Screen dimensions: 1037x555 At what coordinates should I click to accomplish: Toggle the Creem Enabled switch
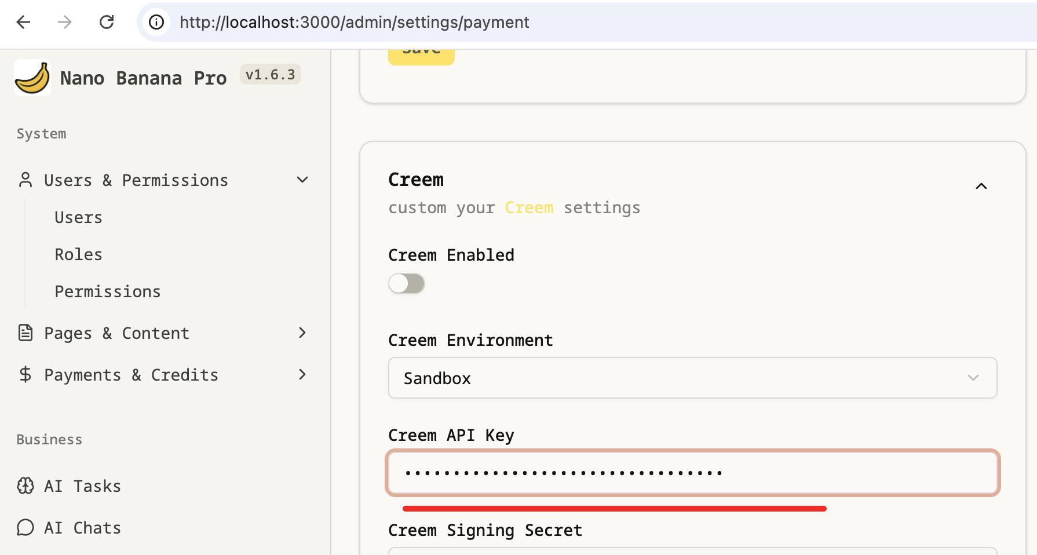[x=406, y=284]
